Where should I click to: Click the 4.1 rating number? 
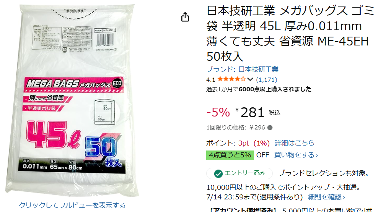[211, 80]
